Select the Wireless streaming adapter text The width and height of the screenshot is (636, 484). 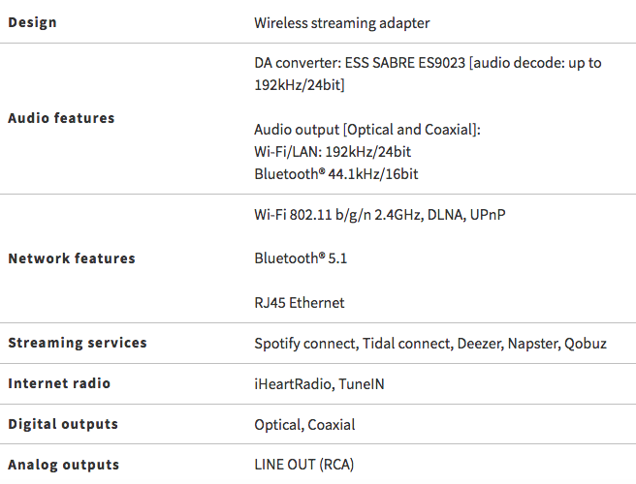point(342,23)
